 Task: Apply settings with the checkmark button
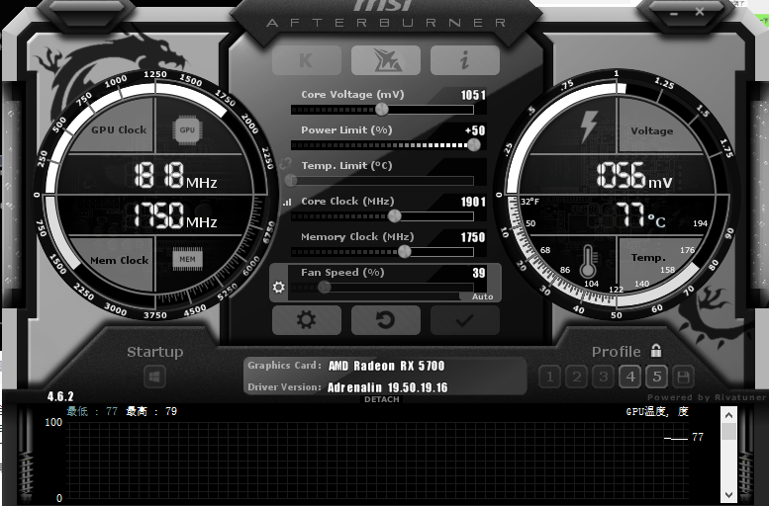[465, 320]
